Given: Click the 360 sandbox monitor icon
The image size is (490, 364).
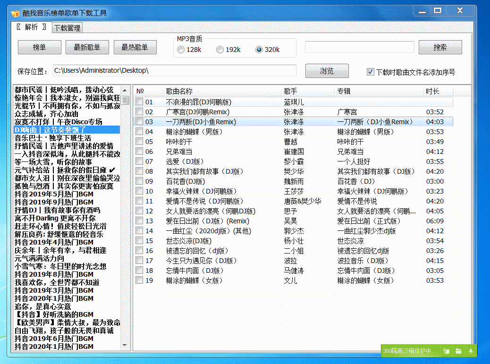Looking at the screenshot, I should pyautogui.click(x=446, y=351).
